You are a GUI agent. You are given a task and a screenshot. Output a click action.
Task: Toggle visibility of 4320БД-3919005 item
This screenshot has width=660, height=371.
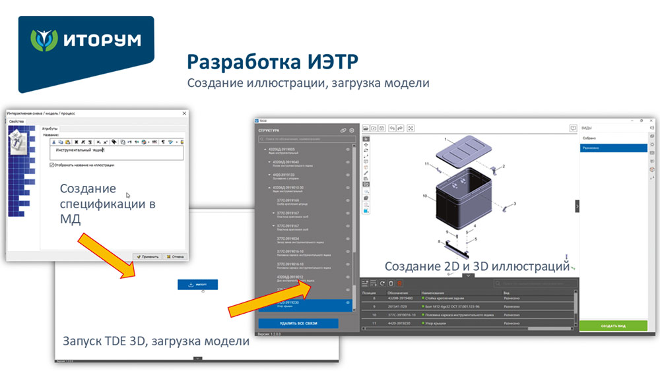[348, 150]
